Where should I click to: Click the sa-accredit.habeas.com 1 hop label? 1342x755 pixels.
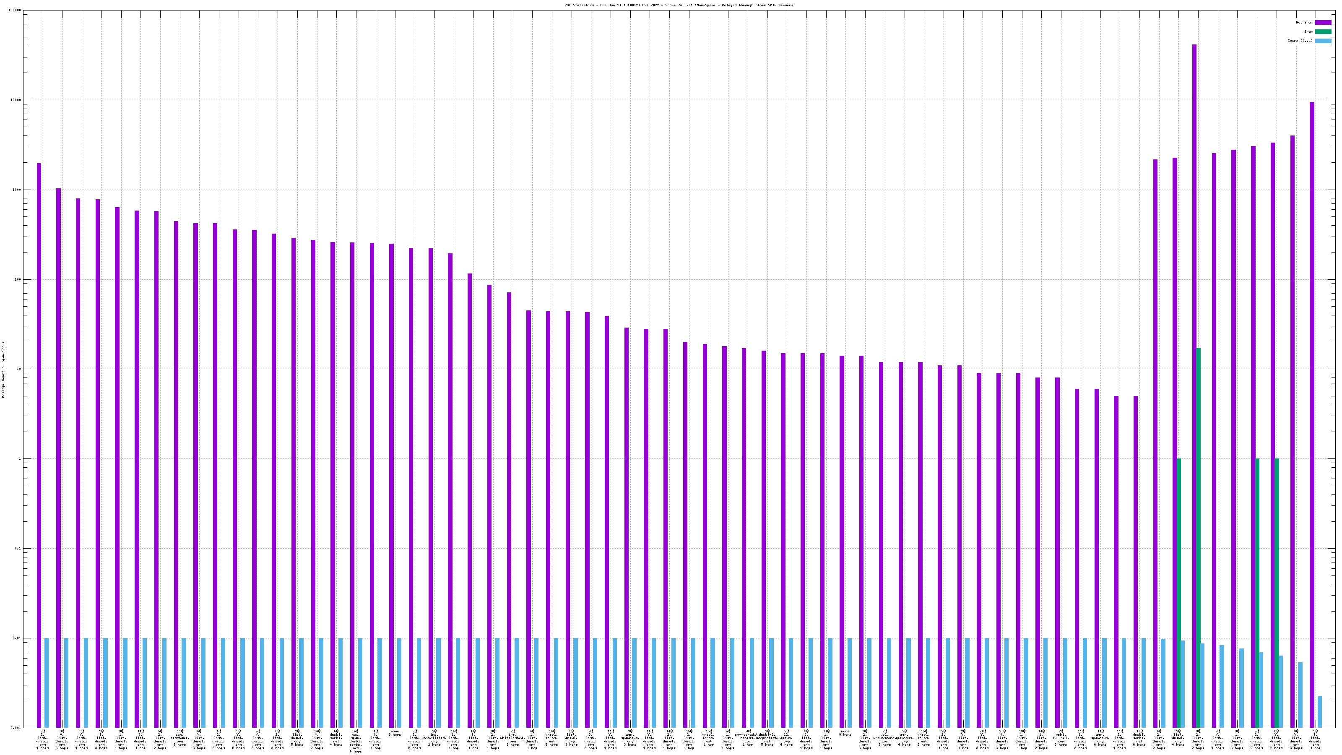pyautogui.click(x=748, y=737)
